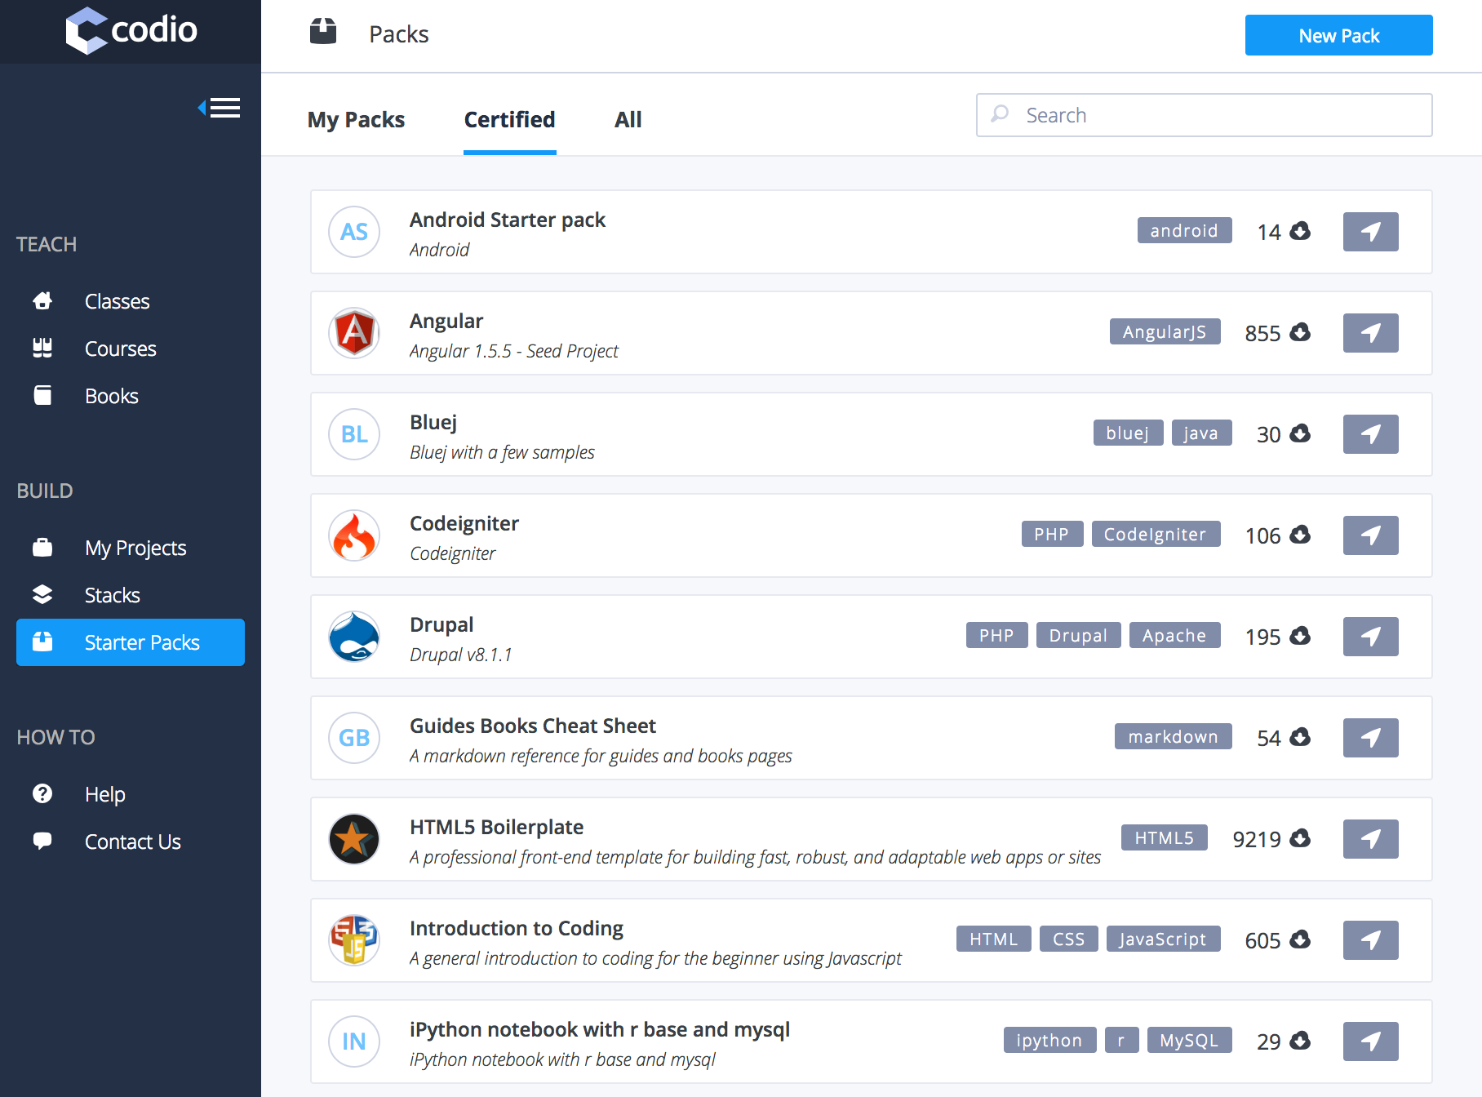Launch the Android Starter pack
Image resolution: width=1482 pixels, height=1097 pixels.
point(1370,232)
